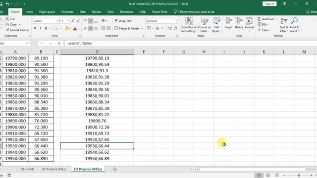The width and height of the screenshot is (317, 178).
Task: Click the Delete cells icon
Action: (239, 21)
